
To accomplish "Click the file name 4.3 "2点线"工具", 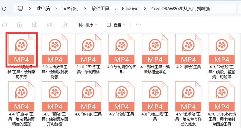I will point(222,72).
